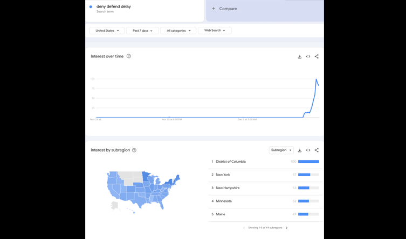Viewport: 406px width, 239px height.
Task: Click Compare to add a search term
Action: (225, 9)
